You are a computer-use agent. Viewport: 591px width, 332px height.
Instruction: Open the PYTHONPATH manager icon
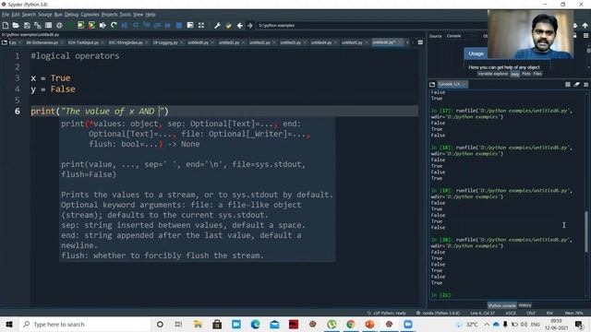[x=228, y=25]
